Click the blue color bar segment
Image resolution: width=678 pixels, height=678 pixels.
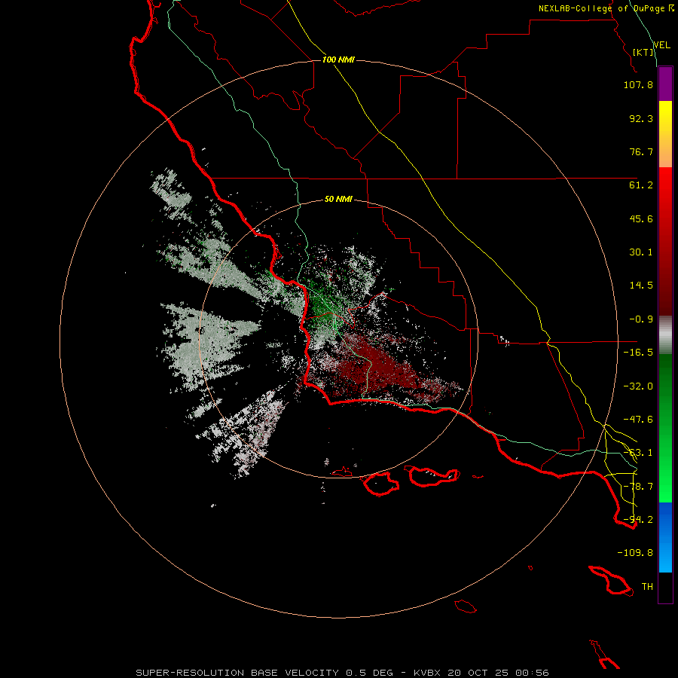click(665, 537)
